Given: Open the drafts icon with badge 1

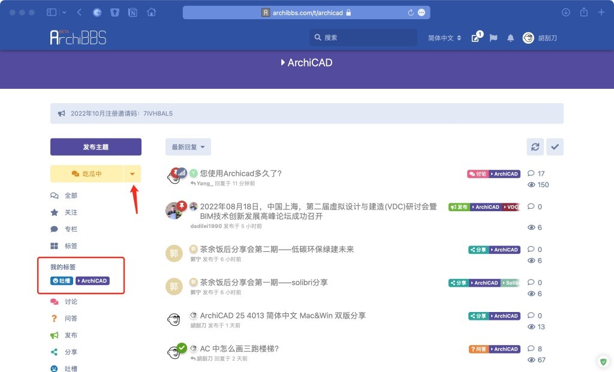Looking at the screenshot, I should click(x=477, y=37).
